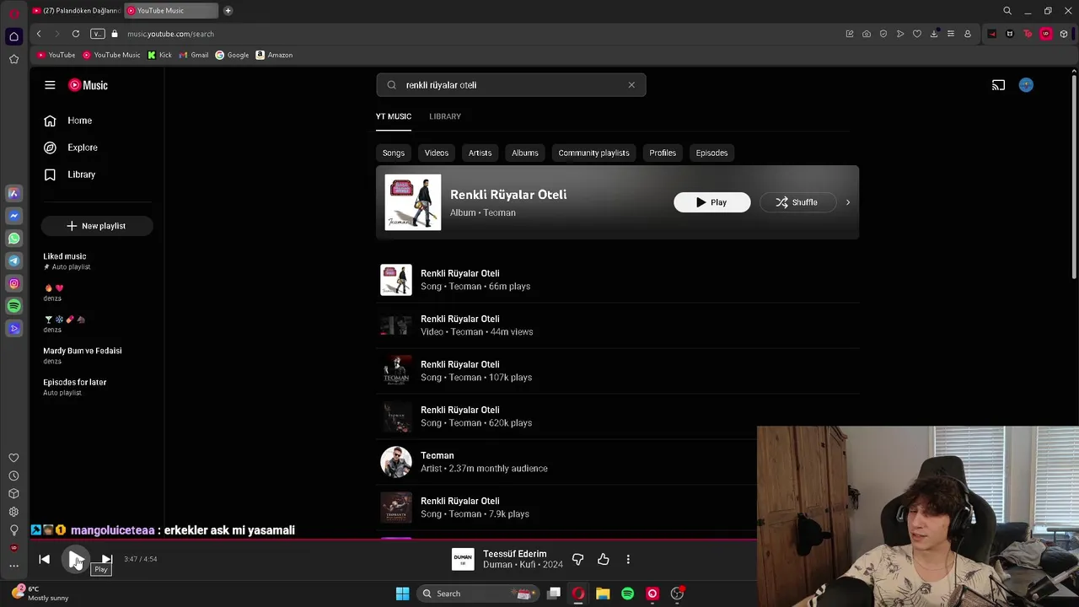Open Spotify in Opera sidebar
This screenshot has height=607, width=1079.
coord(13,306)
